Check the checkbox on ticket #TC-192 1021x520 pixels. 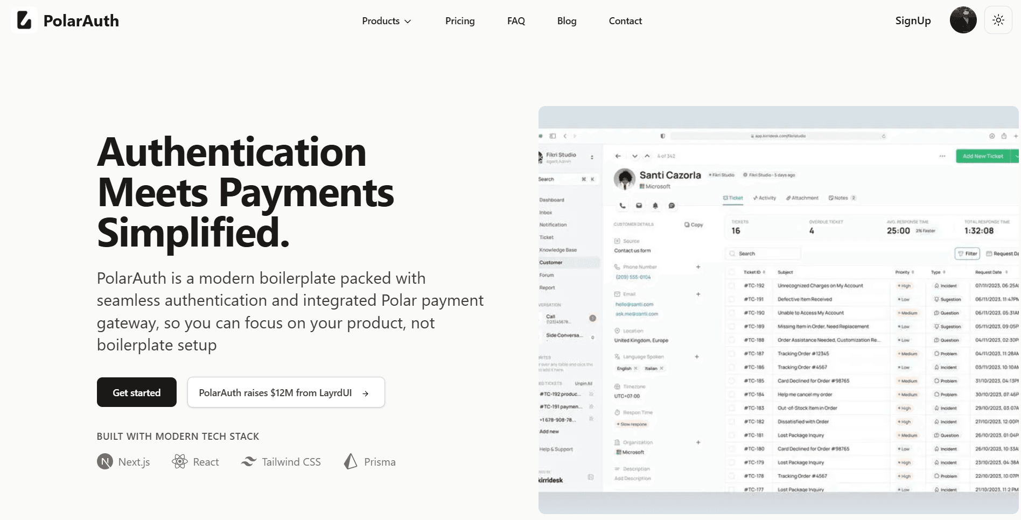click(732, 286)
